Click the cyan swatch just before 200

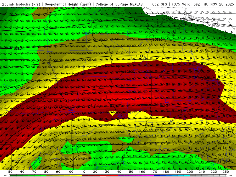[x=187, y=176]
